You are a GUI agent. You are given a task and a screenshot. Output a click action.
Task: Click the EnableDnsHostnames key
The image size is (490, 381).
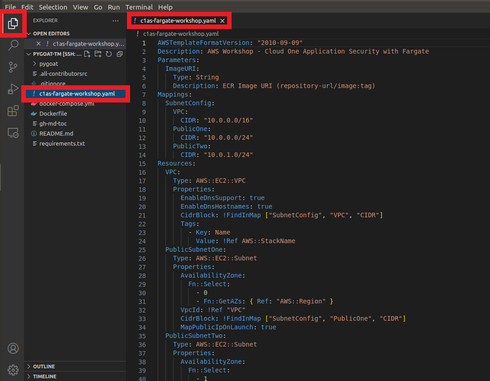tap(215, 206)
